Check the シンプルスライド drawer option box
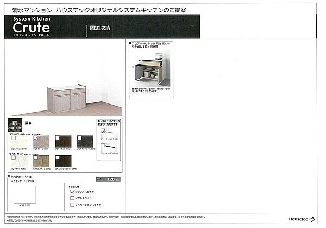The width and height of the screenshot is (326, 228). pos(72,192)
